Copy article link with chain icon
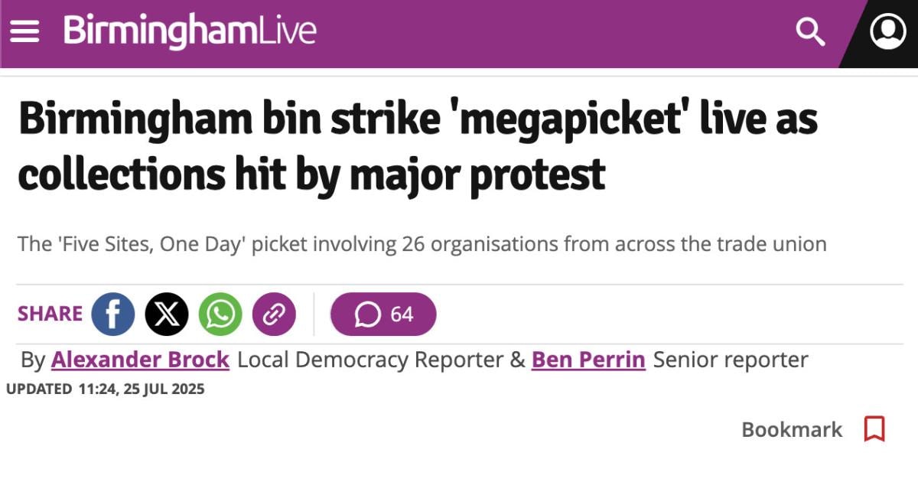918x492 pixels. click(x=274, y=314)
